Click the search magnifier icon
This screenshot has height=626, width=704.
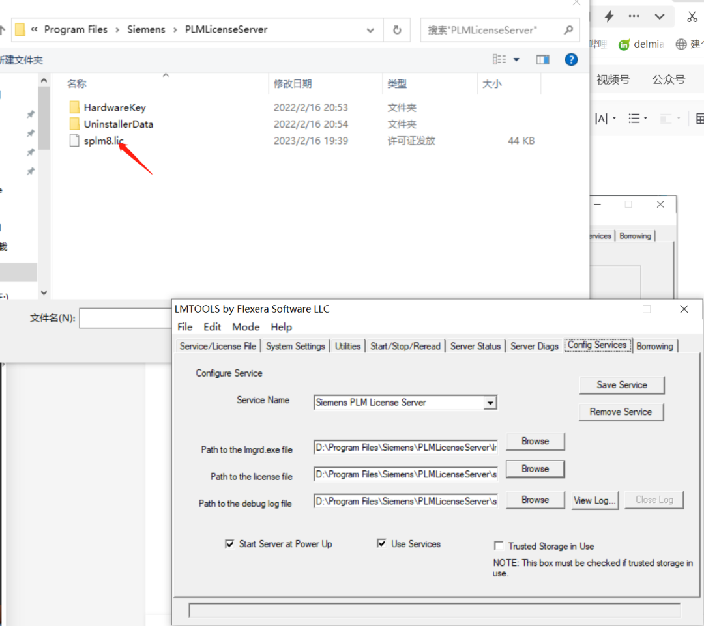pyautogui.click(x=568, y=30)
